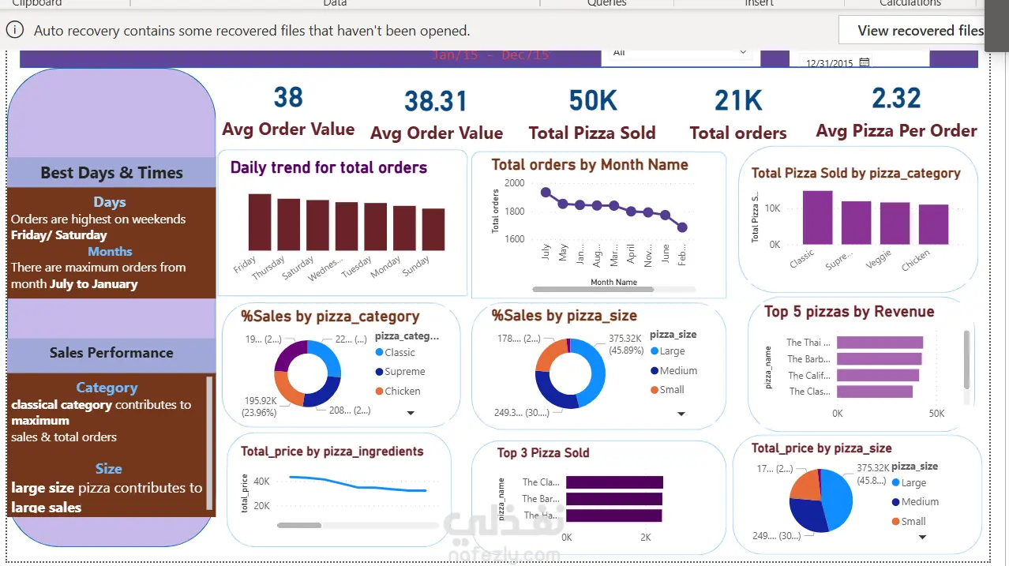Image resolution: width=1009 pixels, height=566 pixels.
Task: Click Medium legend entry in %Sales by pizza_size
Action: 673,371
